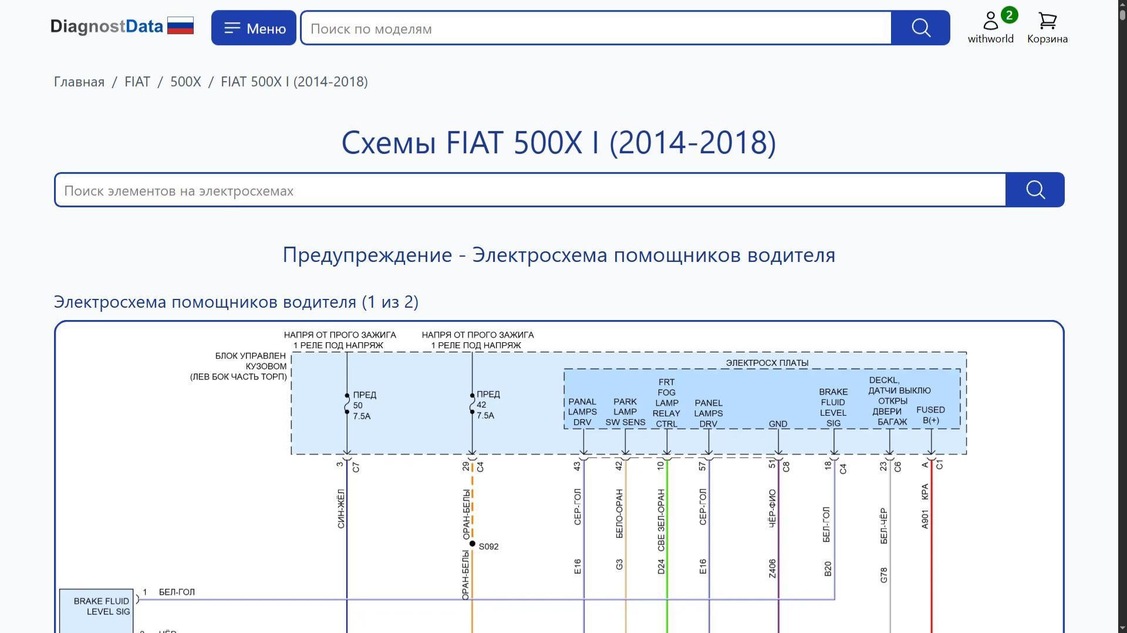Image resolution: width=1127 pixels, height=633 pixels.
Task: Click the magnifier icon in element search bar
Action: click(x=1035, y=189)
